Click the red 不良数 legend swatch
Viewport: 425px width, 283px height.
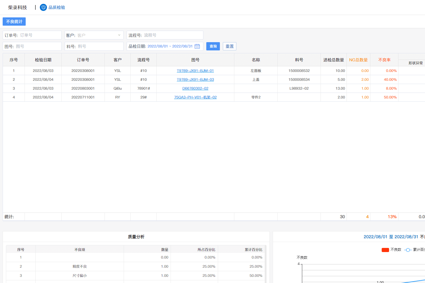[385, 250]
